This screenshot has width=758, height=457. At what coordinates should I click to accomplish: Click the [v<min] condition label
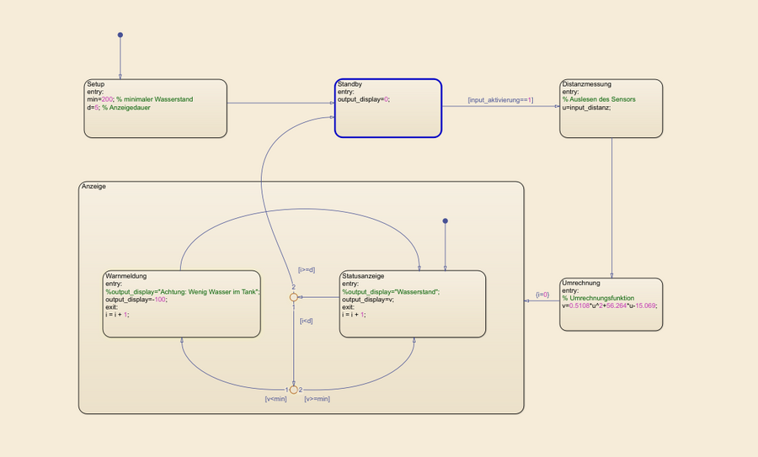(275, 399)
